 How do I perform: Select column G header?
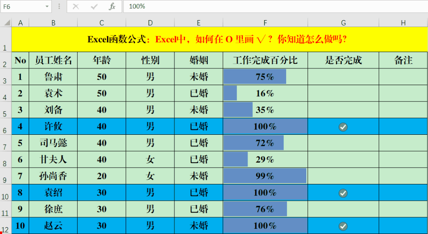point(343,23)
